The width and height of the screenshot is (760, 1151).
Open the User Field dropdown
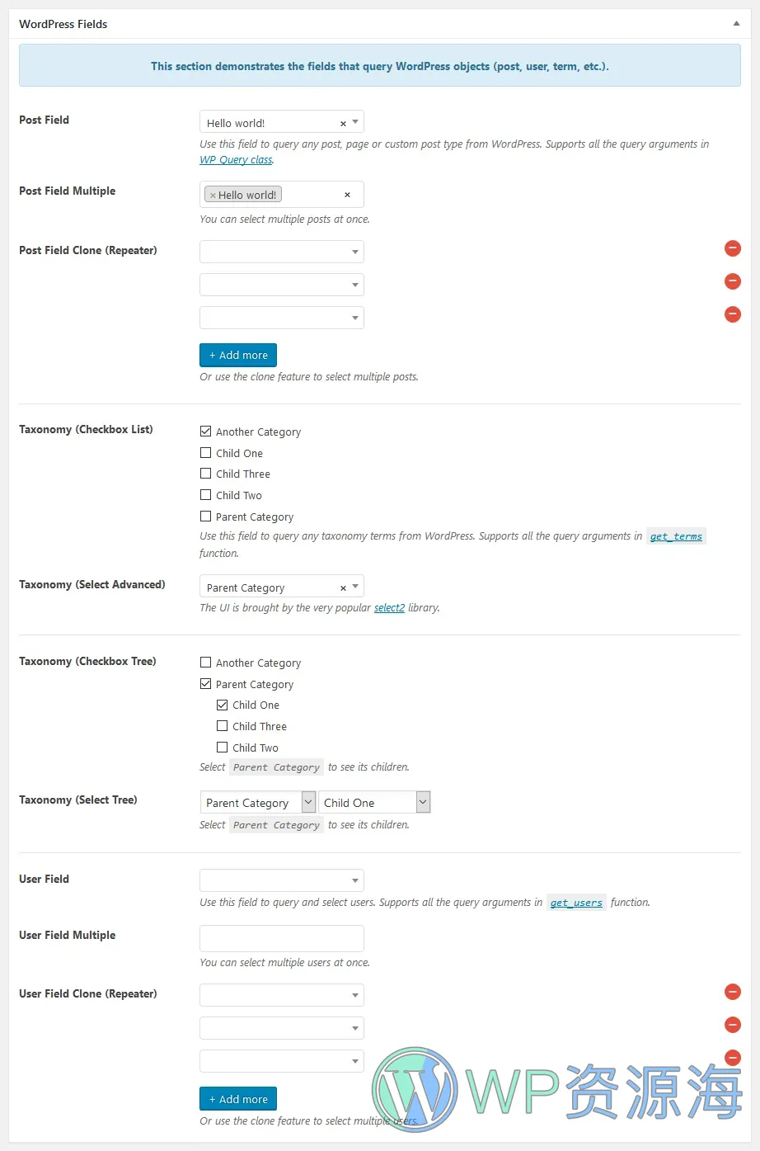tap(281, 880)
